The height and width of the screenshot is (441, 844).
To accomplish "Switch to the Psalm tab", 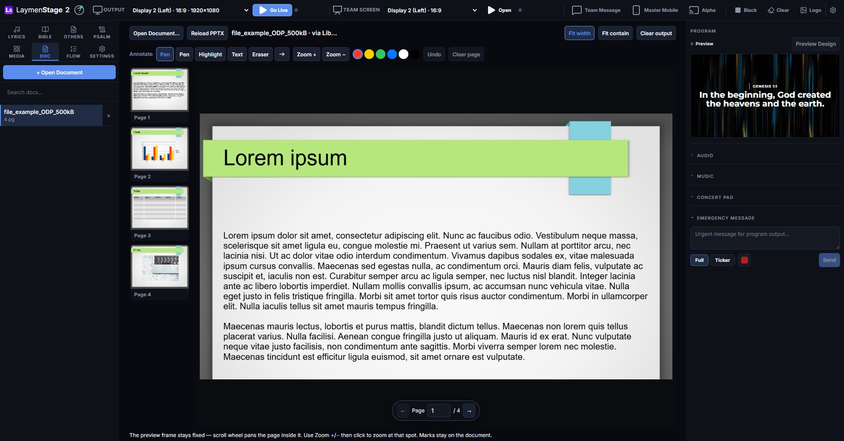I will (102, 32).
